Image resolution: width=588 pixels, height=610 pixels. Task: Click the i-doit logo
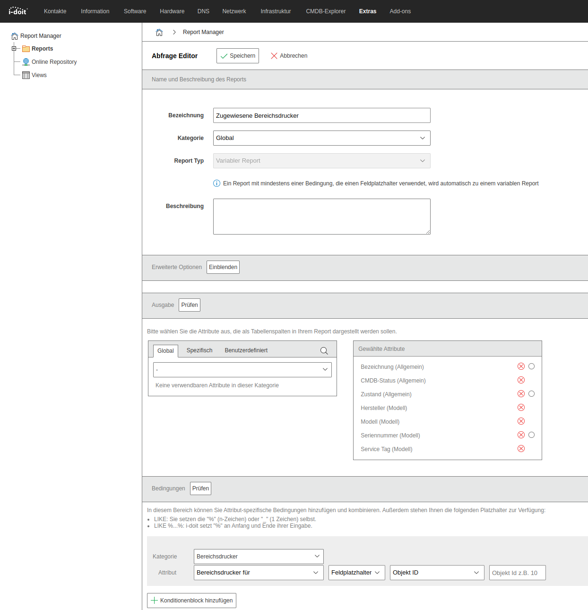tap(18, 11)
